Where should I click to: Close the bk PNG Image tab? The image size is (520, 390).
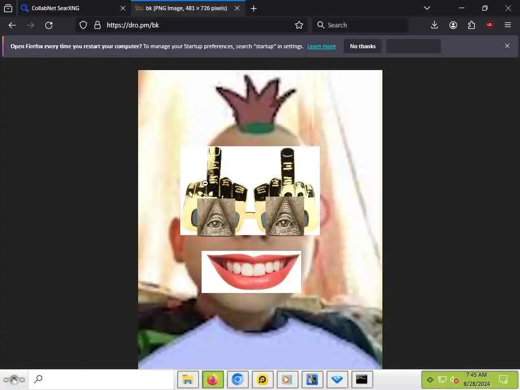click(x=237, y=8)
